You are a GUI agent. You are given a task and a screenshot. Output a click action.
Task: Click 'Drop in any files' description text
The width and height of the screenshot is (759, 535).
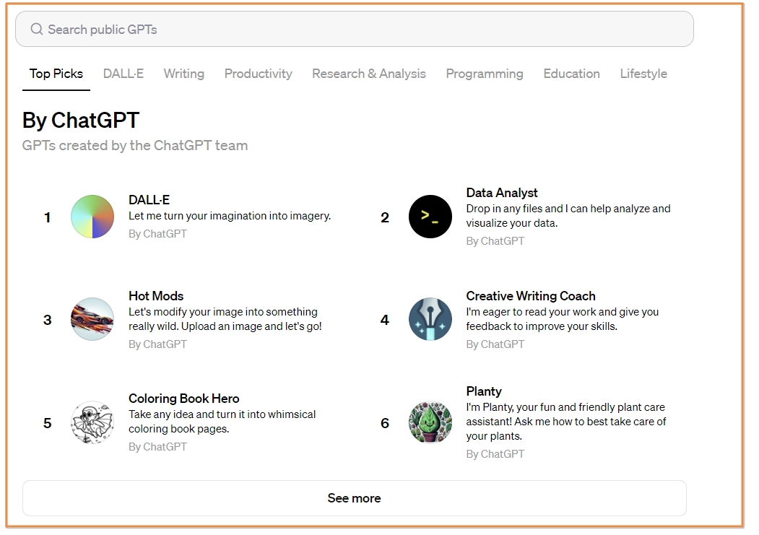tap(568, 216)
